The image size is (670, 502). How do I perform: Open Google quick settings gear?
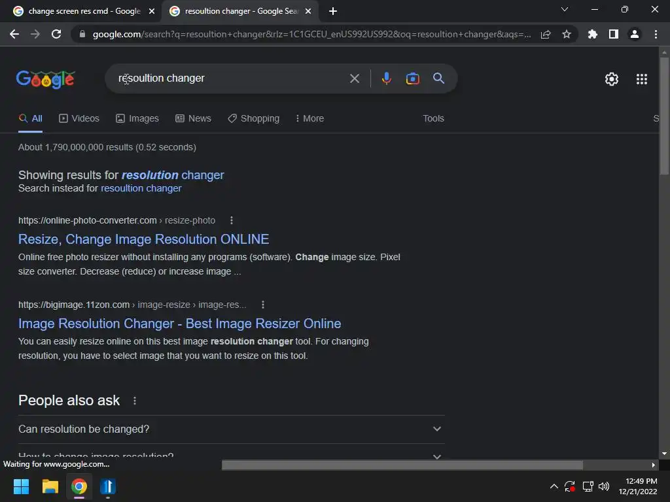click(x=612, y=79)
